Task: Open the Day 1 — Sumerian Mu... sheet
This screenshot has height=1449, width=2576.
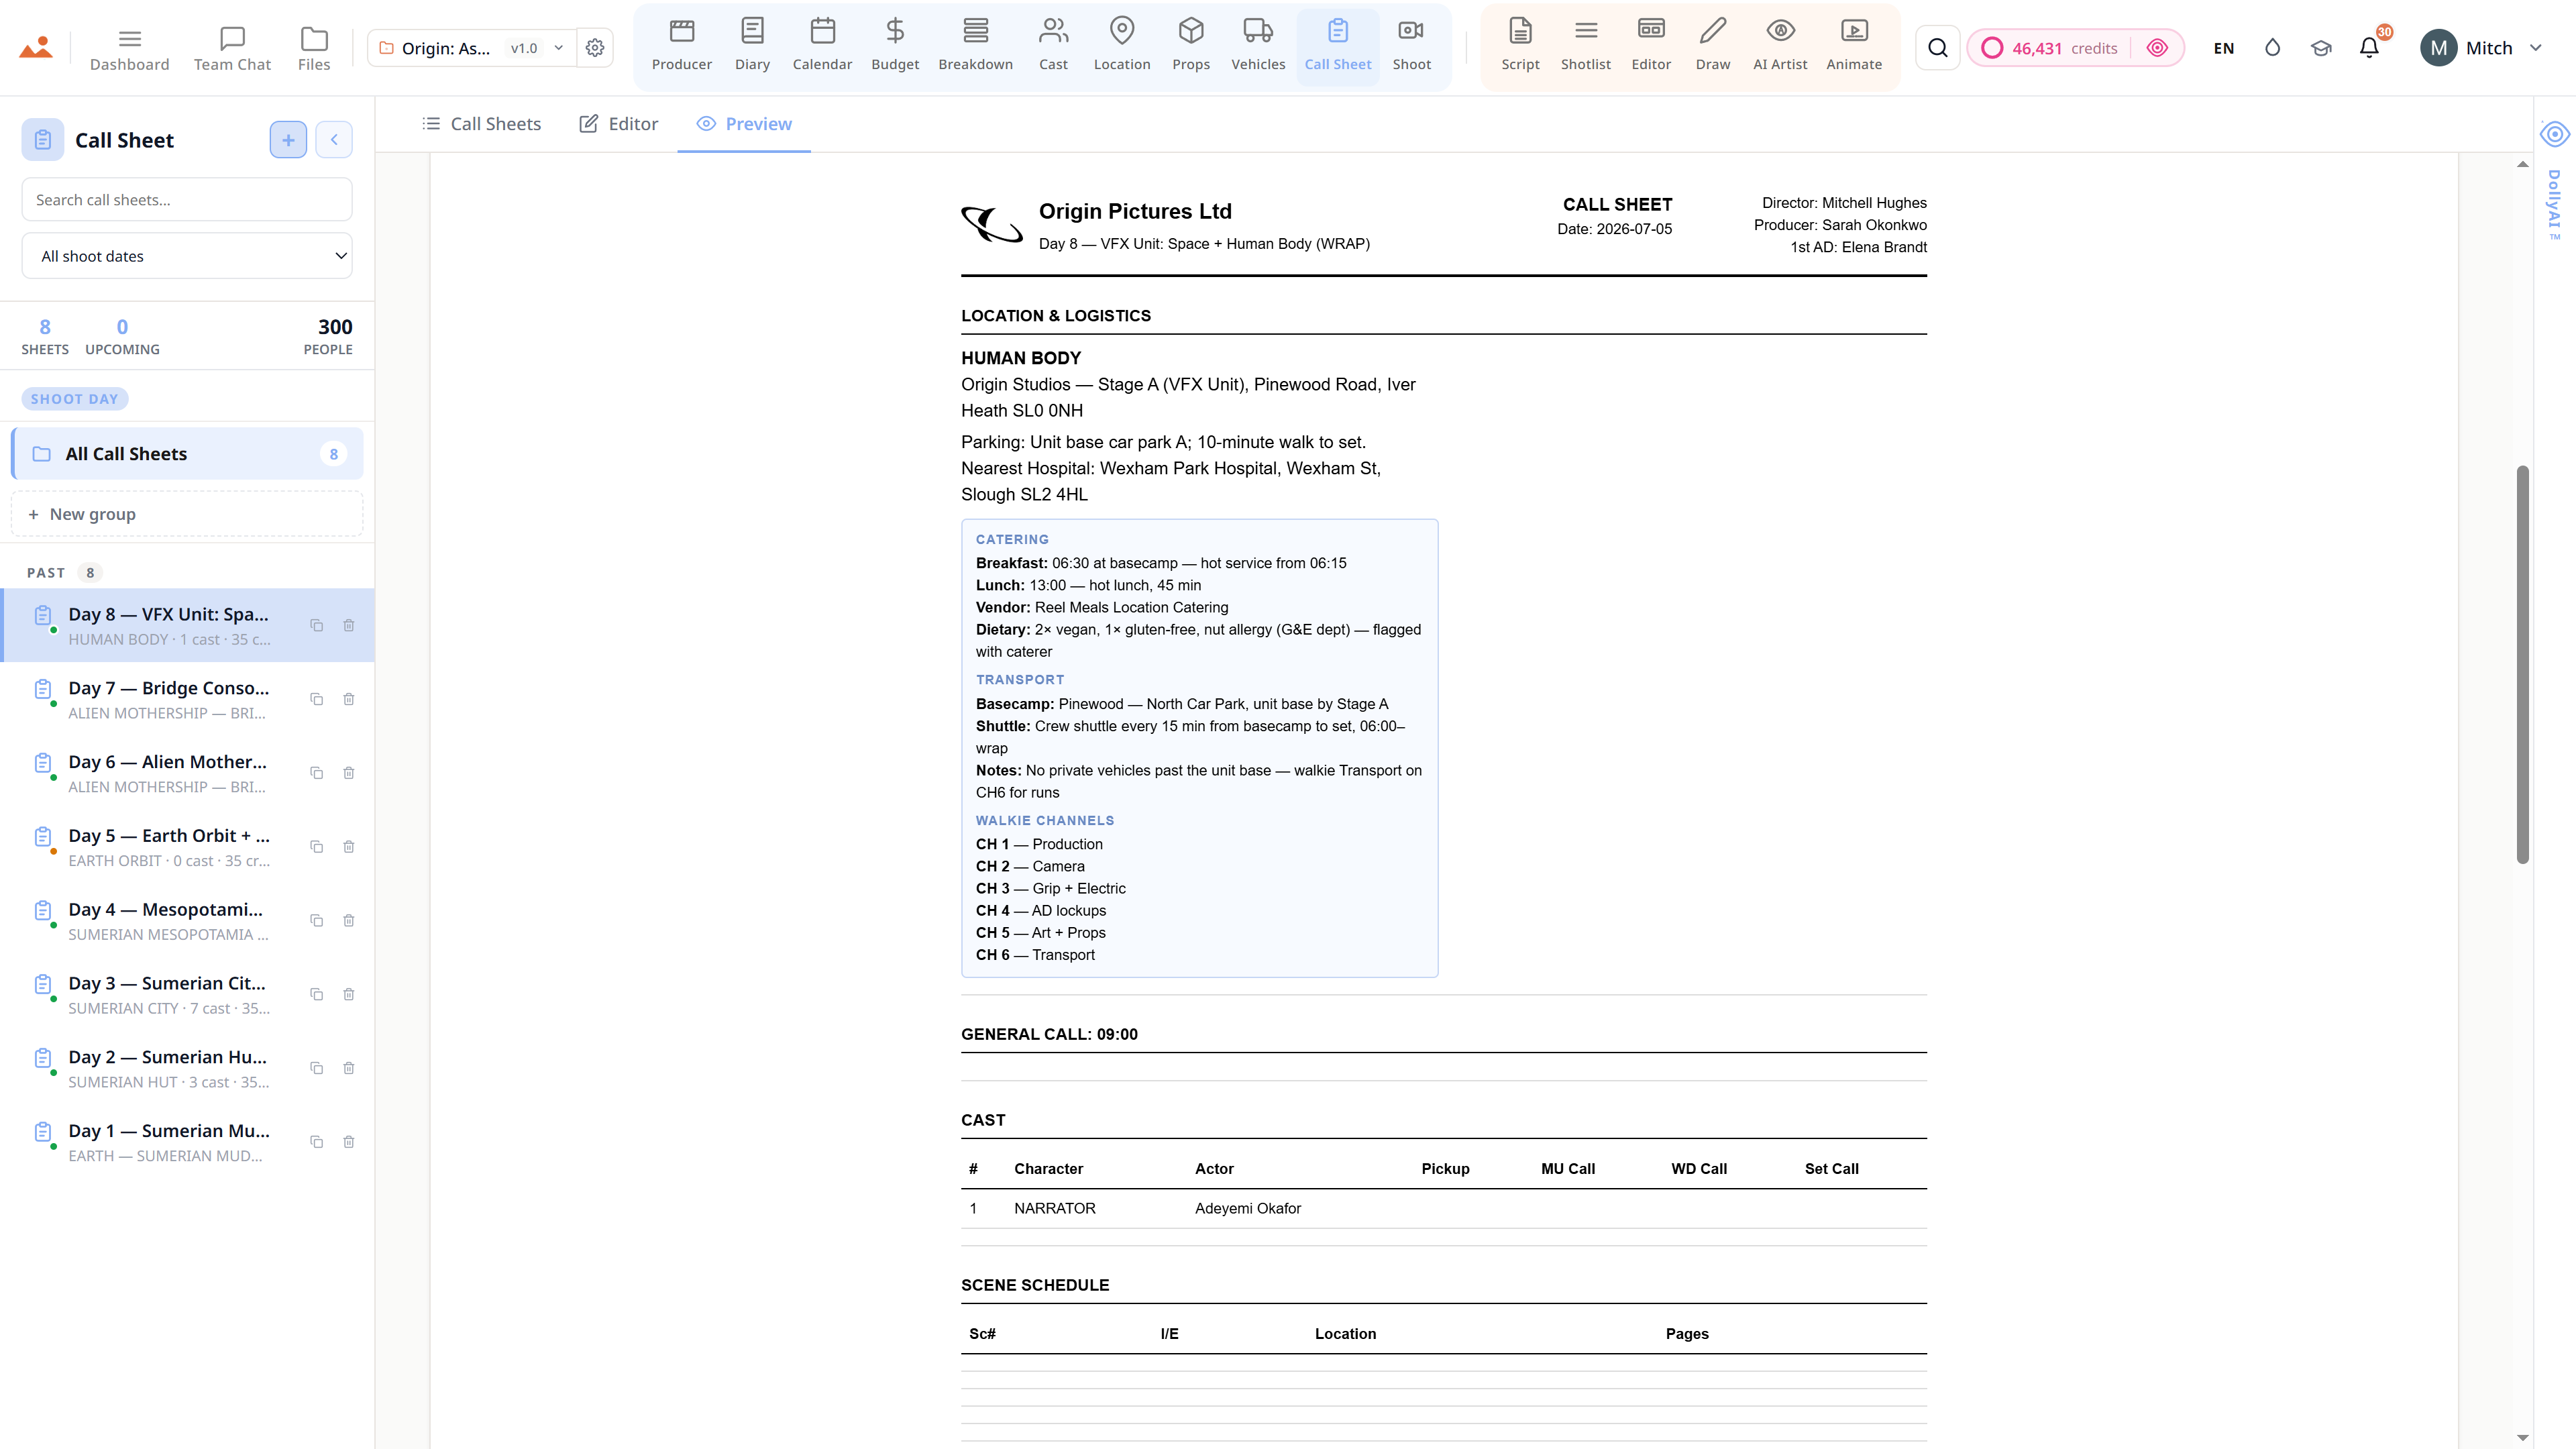Action: click(187, 1142)
